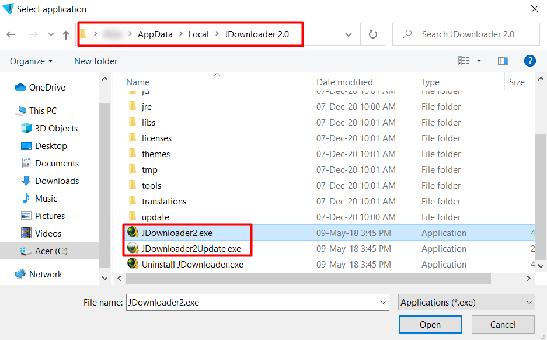Open Downloads in sidebar
547x340 pixels.
[x=50, y=181]
